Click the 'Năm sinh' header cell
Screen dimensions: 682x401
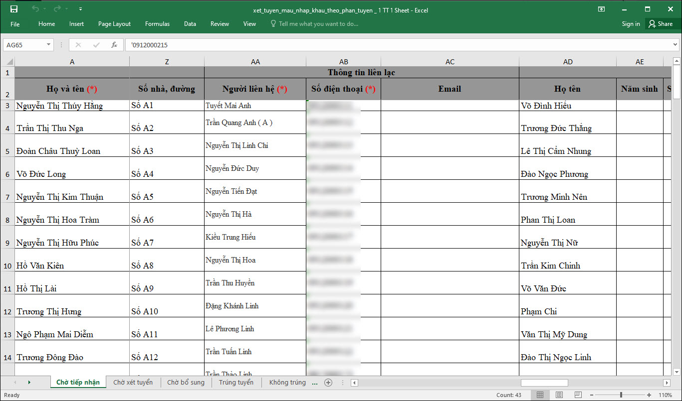pyautogui.click(x=640, y=89)
